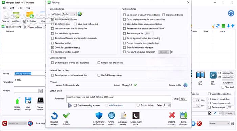Click the Trim files scissors icon
Image resolution: width=237 pixels, height=131 pixels.
213,75
